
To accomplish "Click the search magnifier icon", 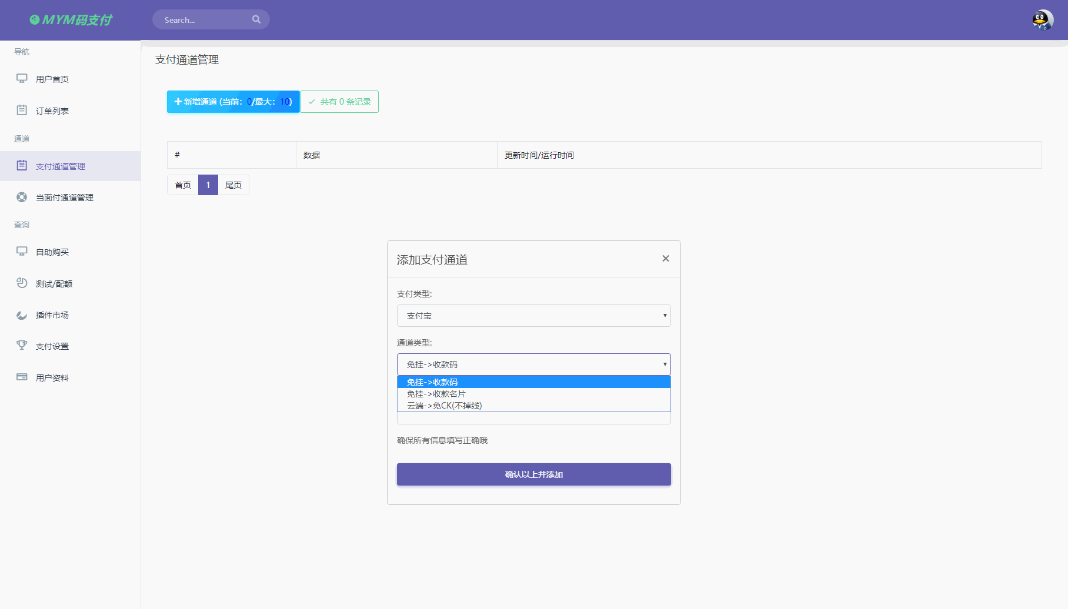I will (256, 19).
